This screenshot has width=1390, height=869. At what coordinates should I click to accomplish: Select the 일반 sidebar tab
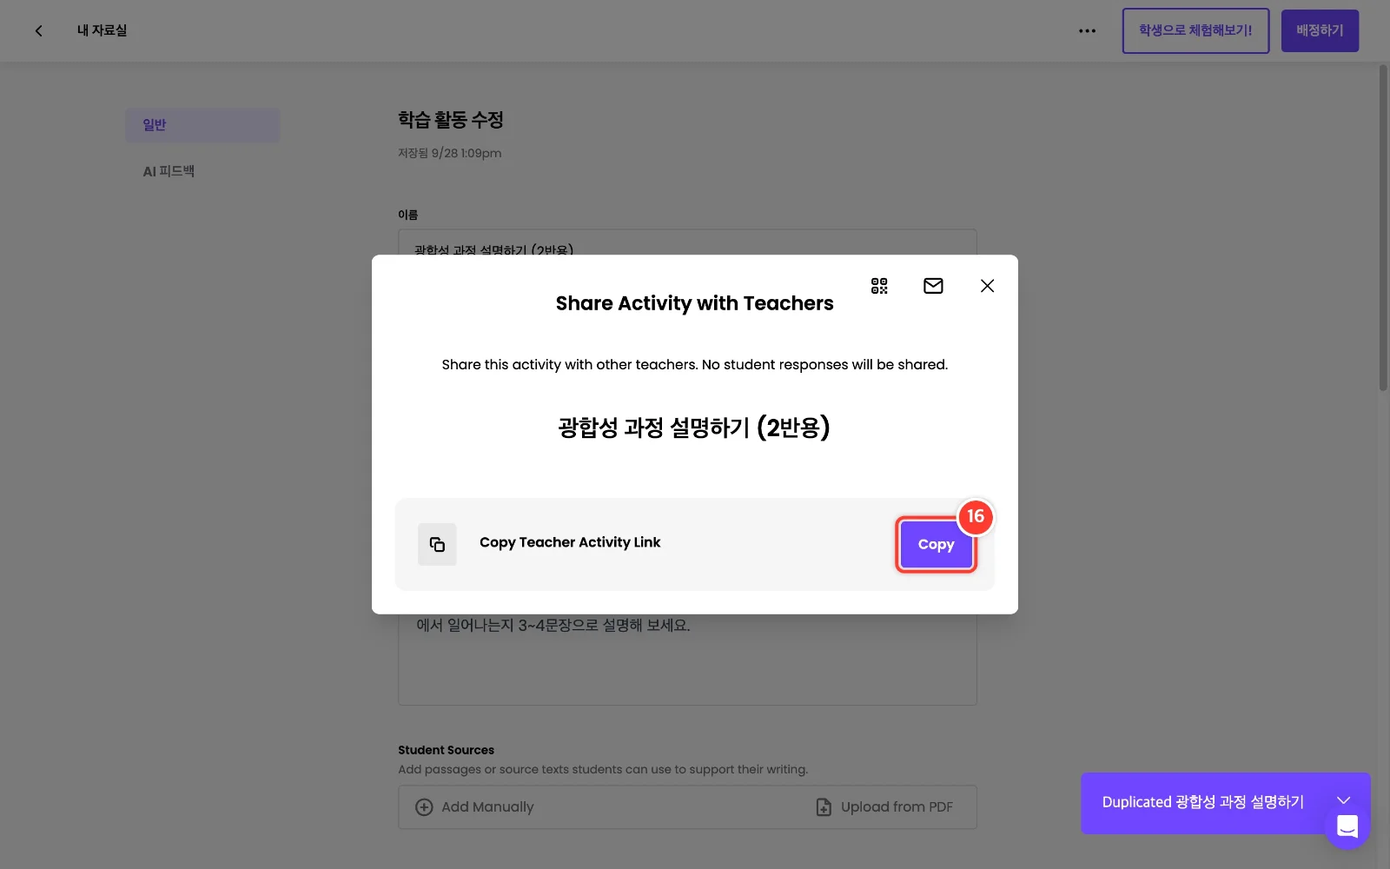pos(202,125)
